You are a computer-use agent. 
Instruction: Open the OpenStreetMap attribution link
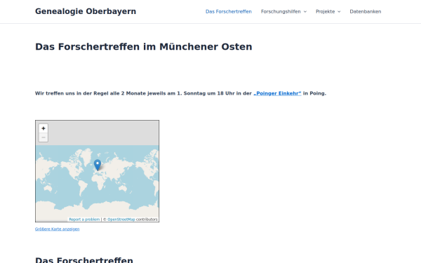121,220
